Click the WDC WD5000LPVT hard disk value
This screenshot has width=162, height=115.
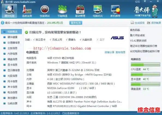81,84
